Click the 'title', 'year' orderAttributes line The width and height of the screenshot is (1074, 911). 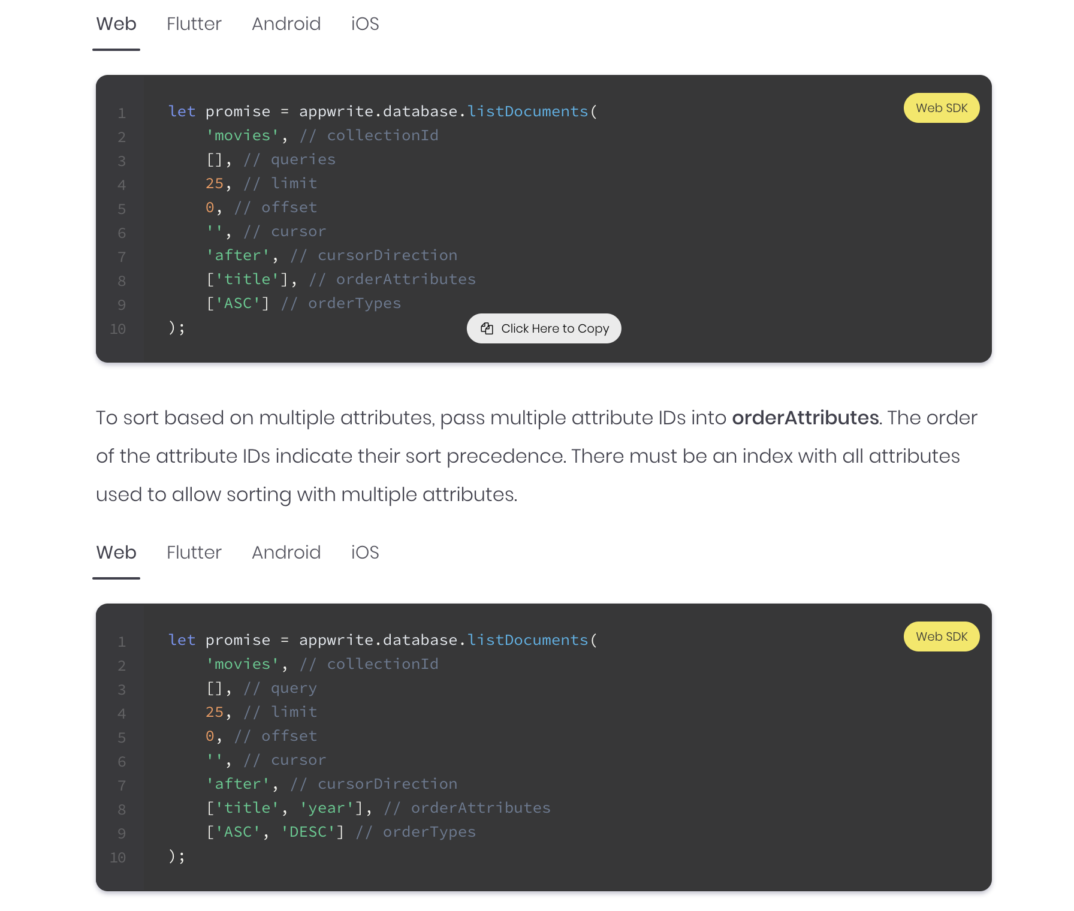(x=378, y=808)
